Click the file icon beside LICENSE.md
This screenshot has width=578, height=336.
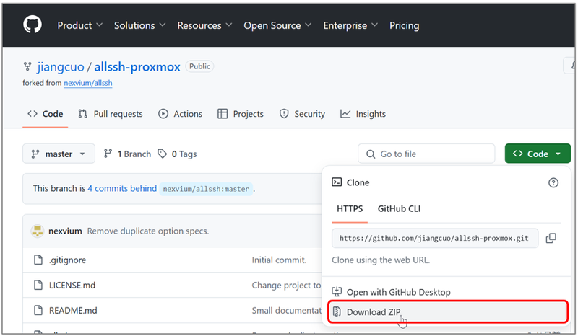[38, 285]
